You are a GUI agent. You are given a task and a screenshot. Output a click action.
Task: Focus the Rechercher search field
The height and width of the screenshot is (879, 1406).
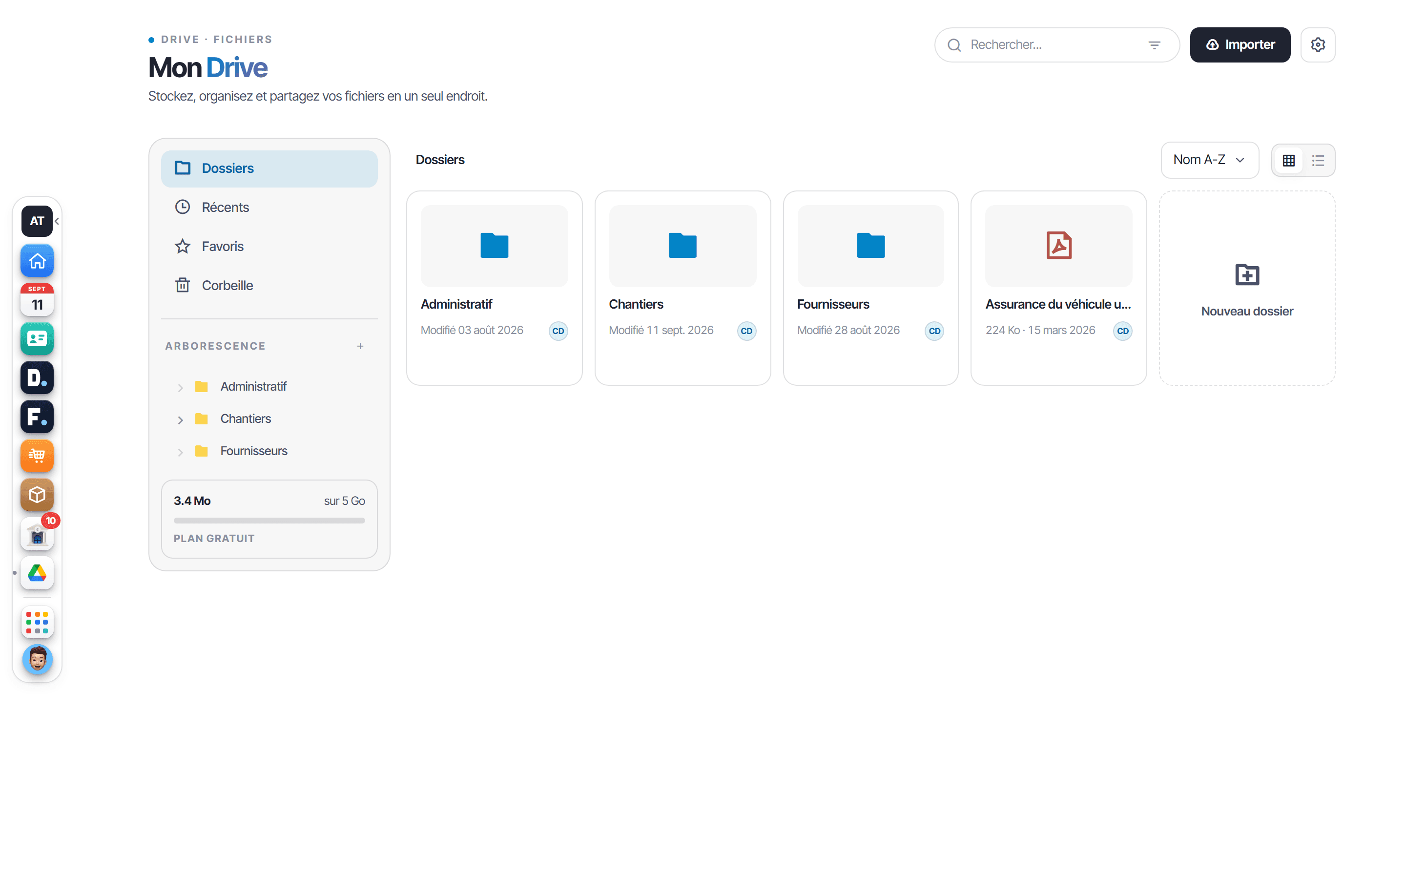click(x=1056, y=45)
